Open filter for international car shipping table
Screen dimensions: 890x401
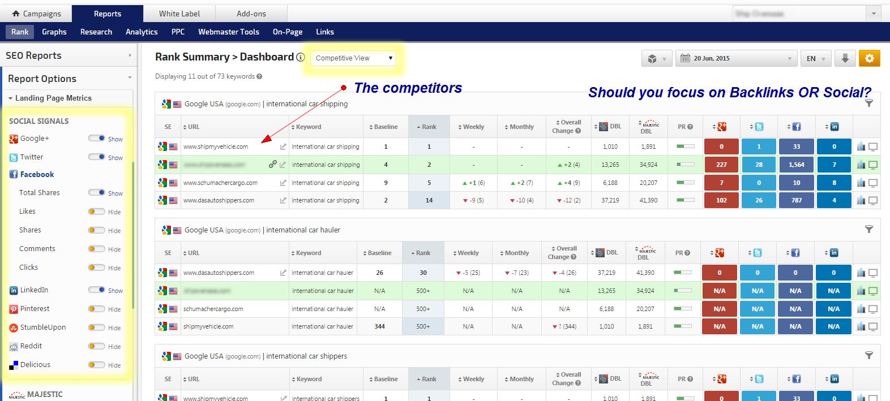tap(869, 103)
